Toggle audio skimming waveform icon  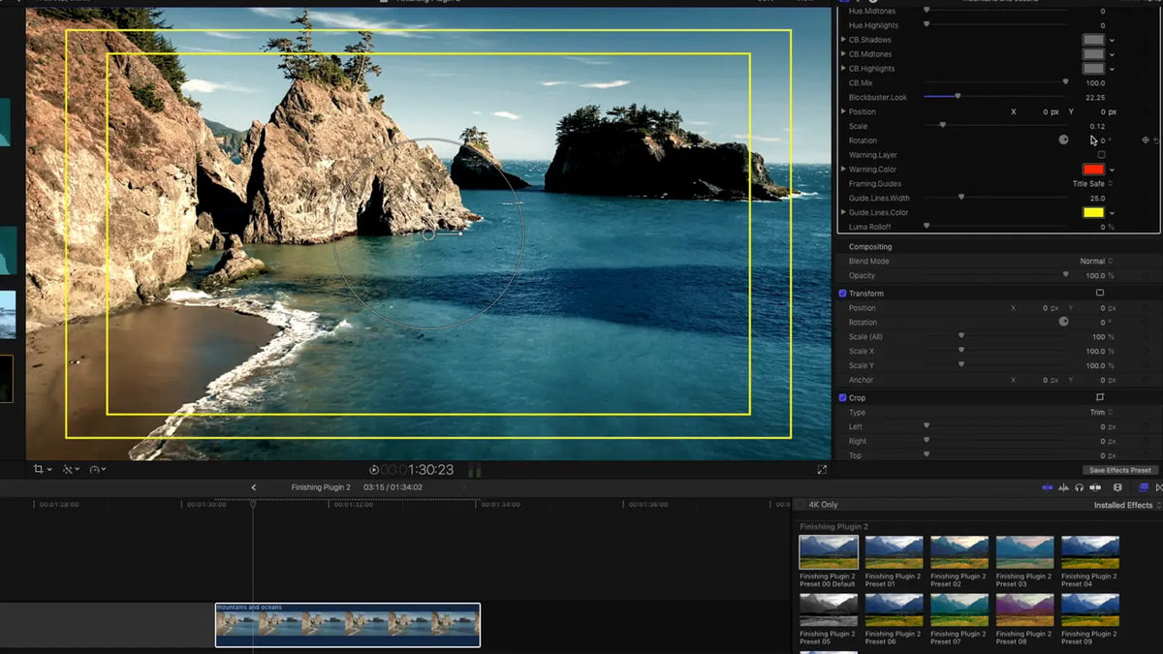click(x=1063, y=487)
